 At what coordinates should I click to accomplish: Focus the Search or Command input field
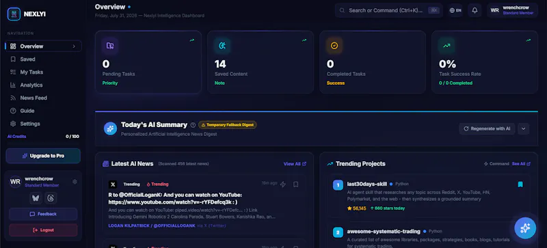(x=389, y=10)
